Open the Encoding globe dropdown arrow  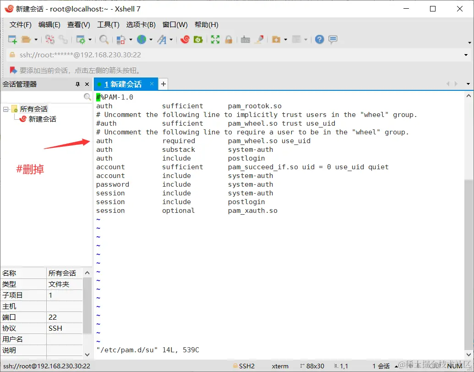[x=151, y=39]
